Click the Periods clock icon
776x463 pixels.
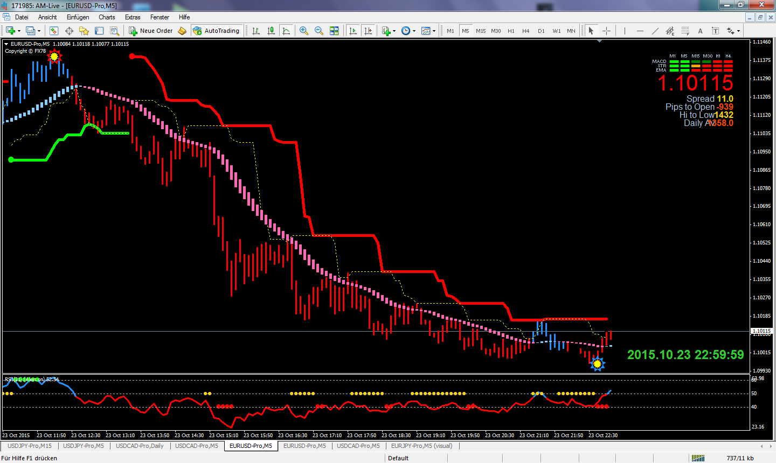tap(406, 31)
